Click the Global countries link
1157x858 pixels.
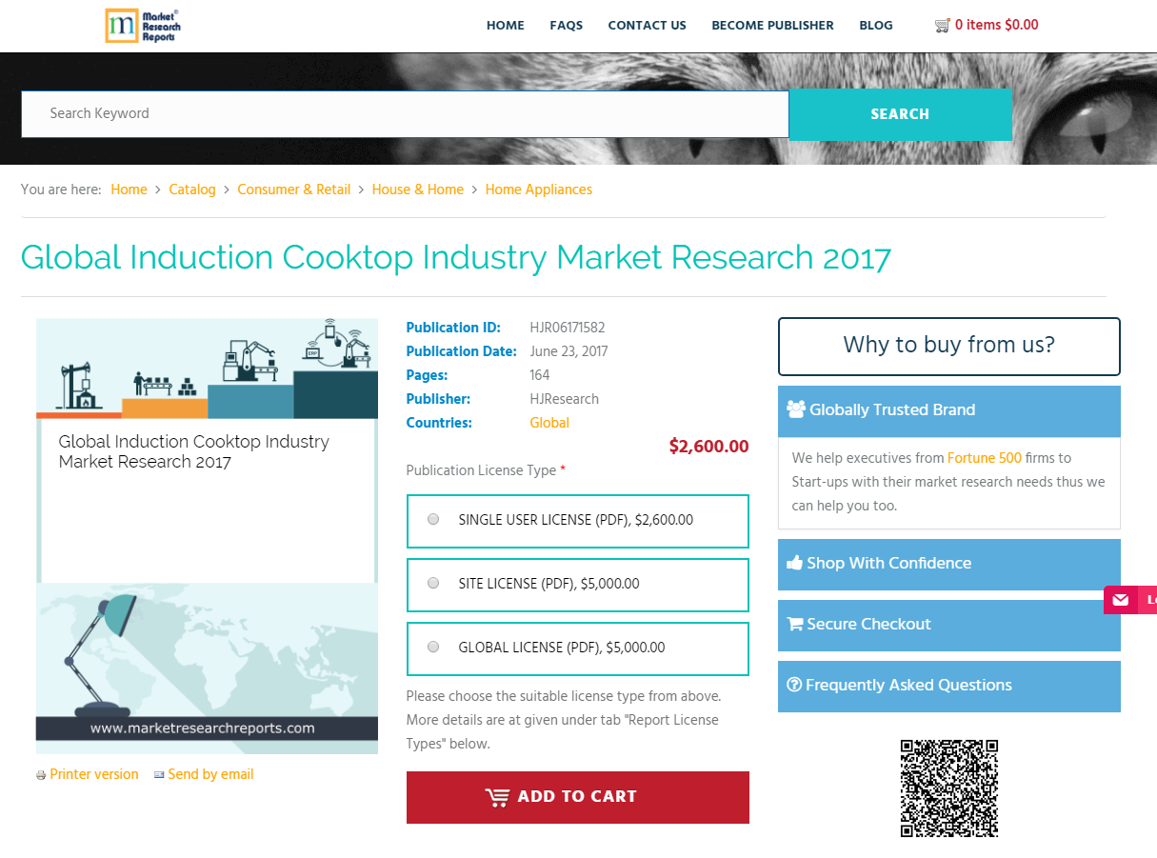[549, 423]
